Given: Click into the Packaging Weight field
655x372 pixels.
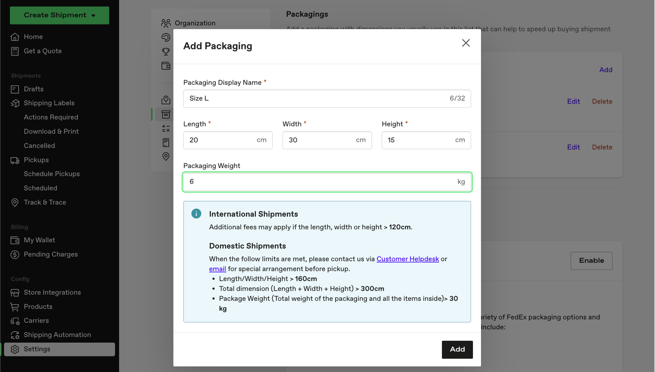Looking at the screenshot, I should (320, 182).
